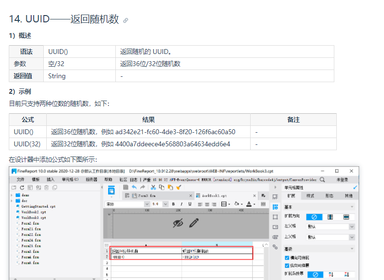The height and width of the screenshot is (280, 384).
Task: Select cell A2 containing =UUID()
Action: point(146,257)
